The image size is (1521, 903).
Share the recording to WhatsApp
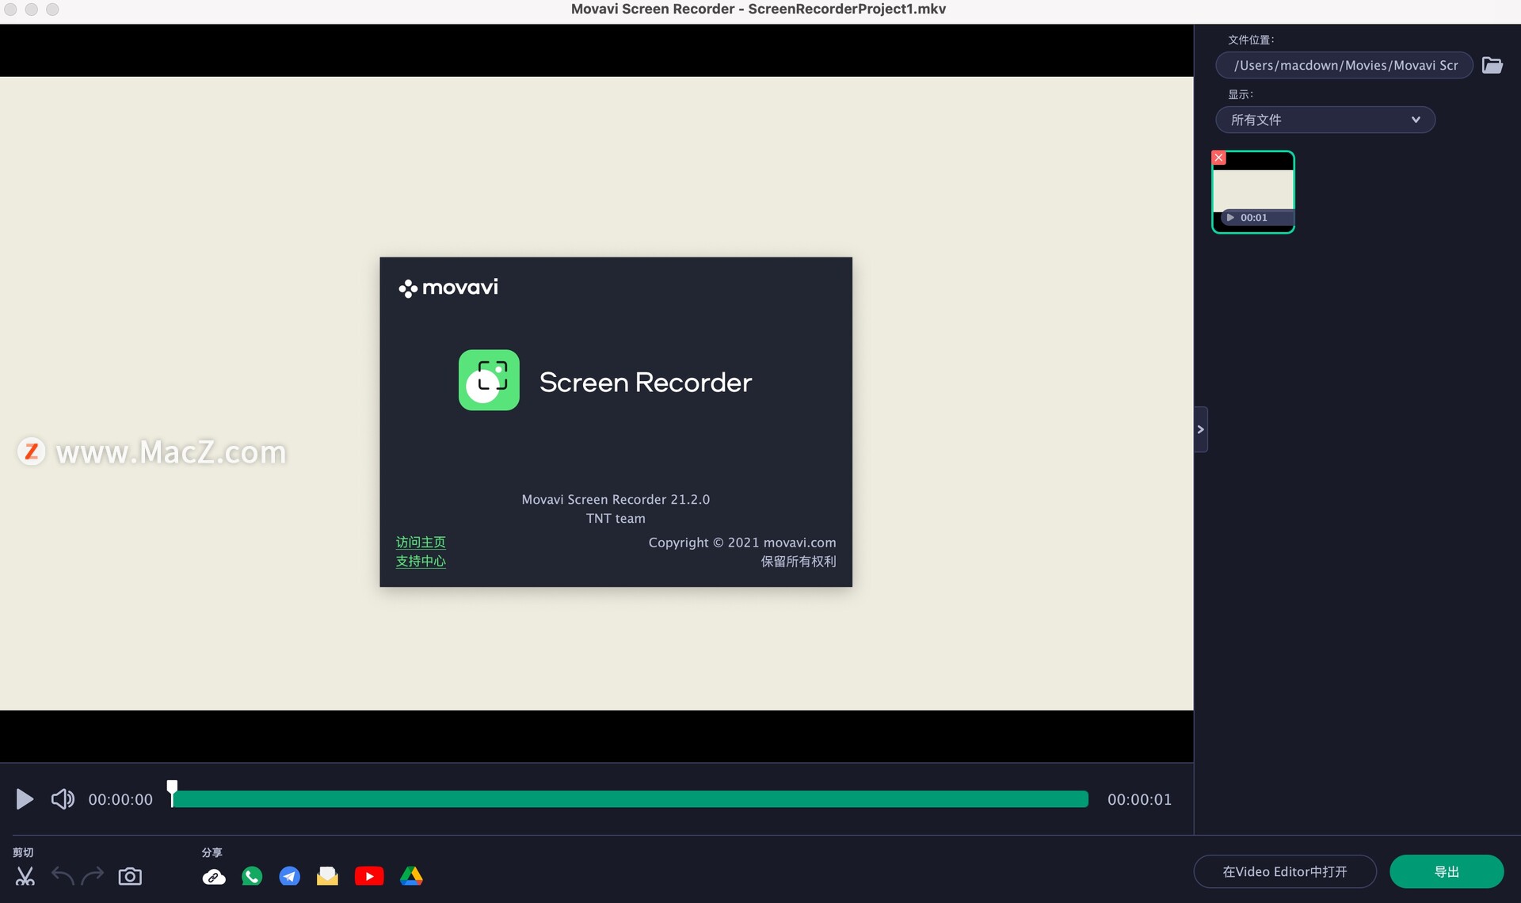coord(252,876)
